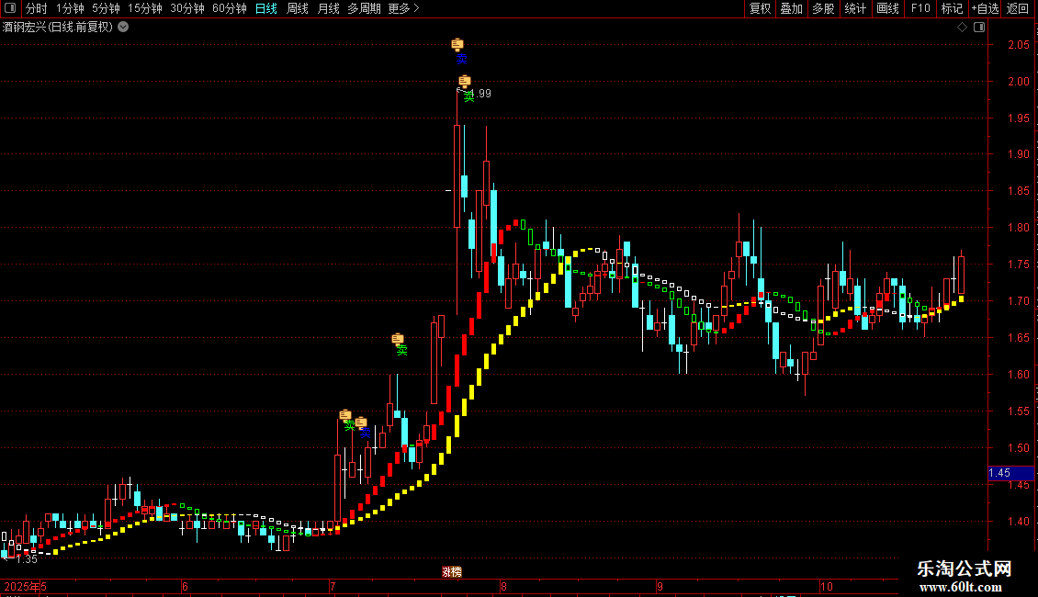Image resolution: width=1038 pixels, height=597 pixels.
Task: Click month 10 on the date axis
Action: click(x=826, y=587)
